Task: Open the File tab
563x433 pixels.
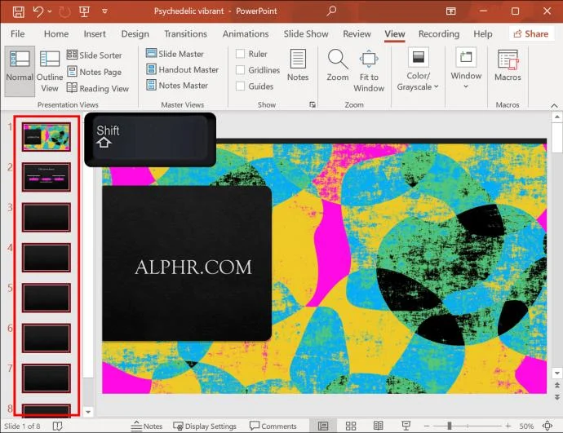Action: click(18, 33)
